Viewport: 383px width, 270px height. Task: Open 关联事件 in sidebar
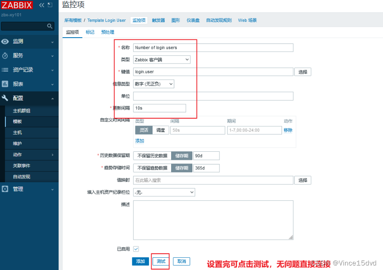point(21,166)
